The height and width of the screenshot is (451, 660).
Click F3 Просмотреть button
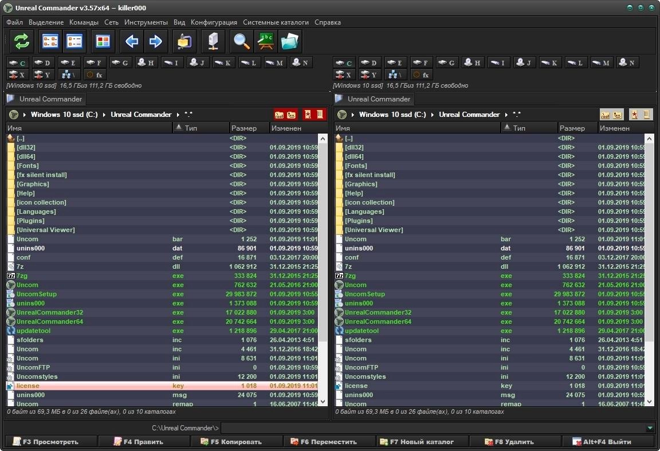51,442
